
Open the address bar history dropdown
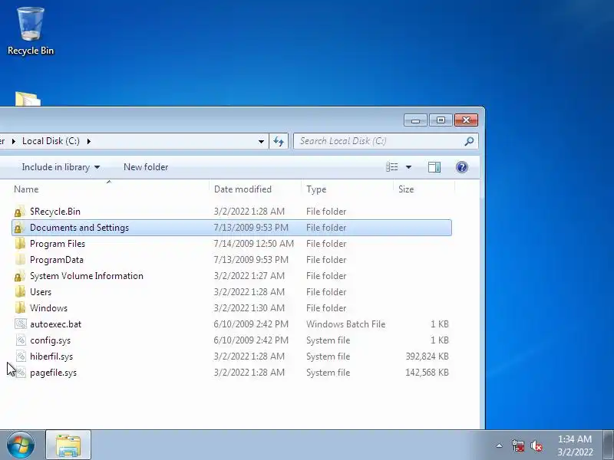click(x=261, y=142)
